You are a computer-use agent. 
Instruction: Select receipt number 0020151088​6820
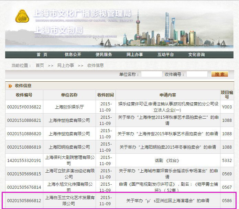24,134
